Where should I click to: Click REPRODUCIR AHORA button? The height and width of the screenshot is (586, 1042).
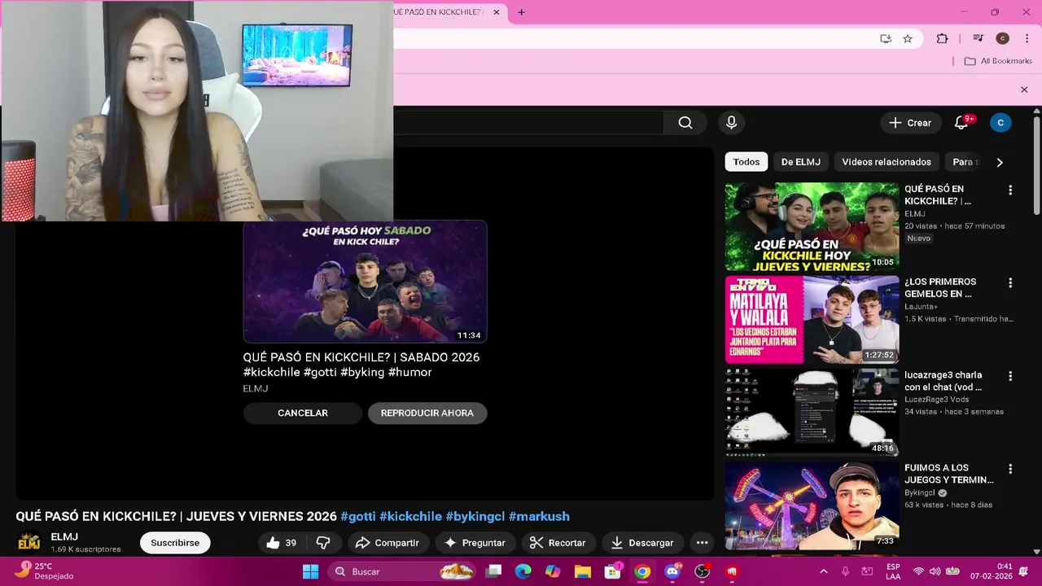(x=427, y=413)
